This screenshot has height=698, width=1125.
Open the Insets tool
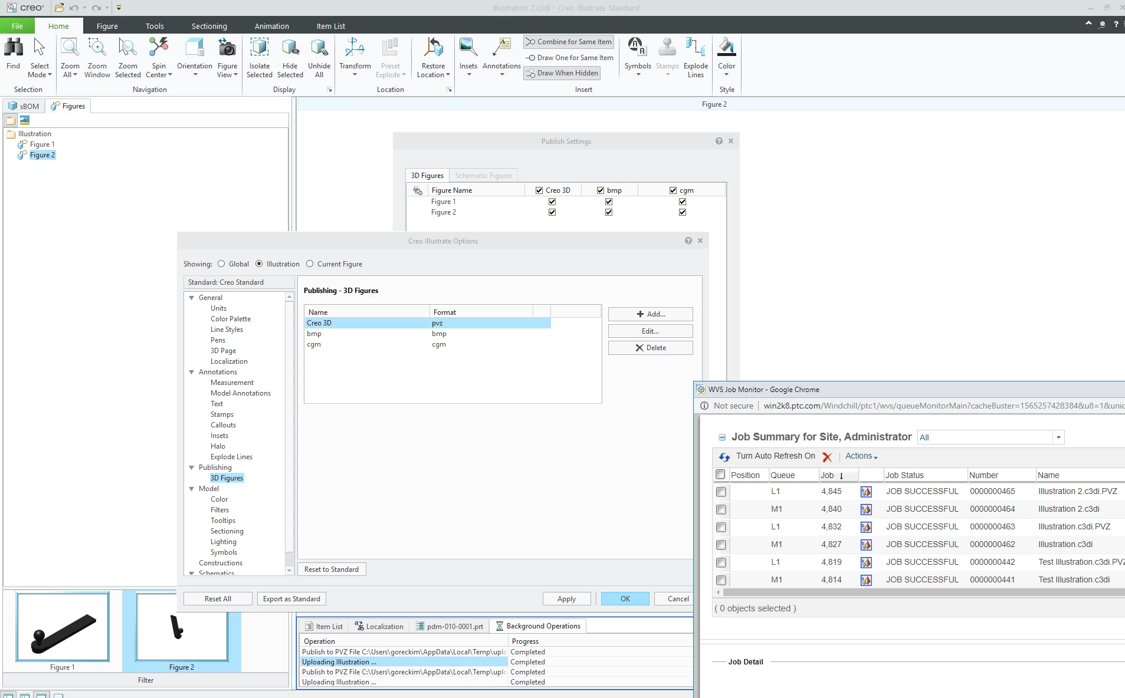click(468, 48)
